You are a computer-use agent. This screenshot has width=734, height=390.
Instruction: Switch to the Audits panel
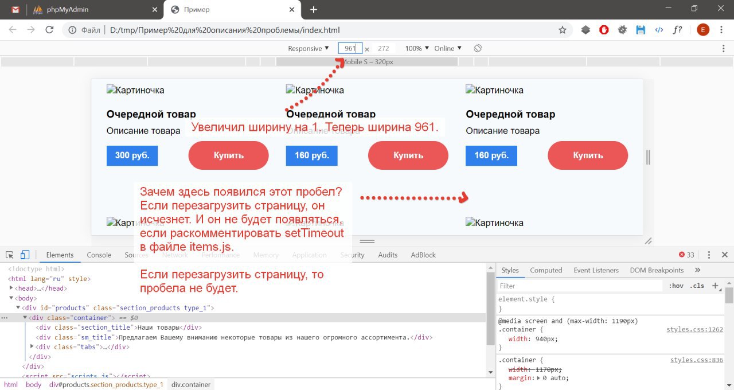(x=388, y=255)
